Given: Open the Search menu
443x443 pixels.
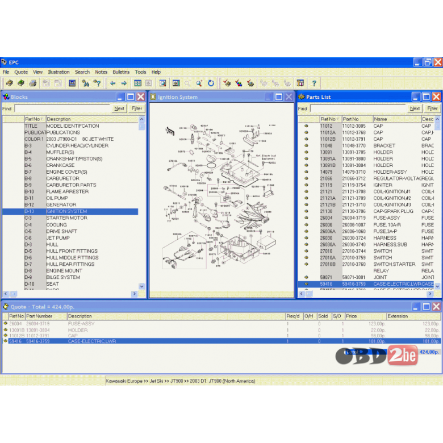Looking at the screenshot, I should tap(82, 72).
